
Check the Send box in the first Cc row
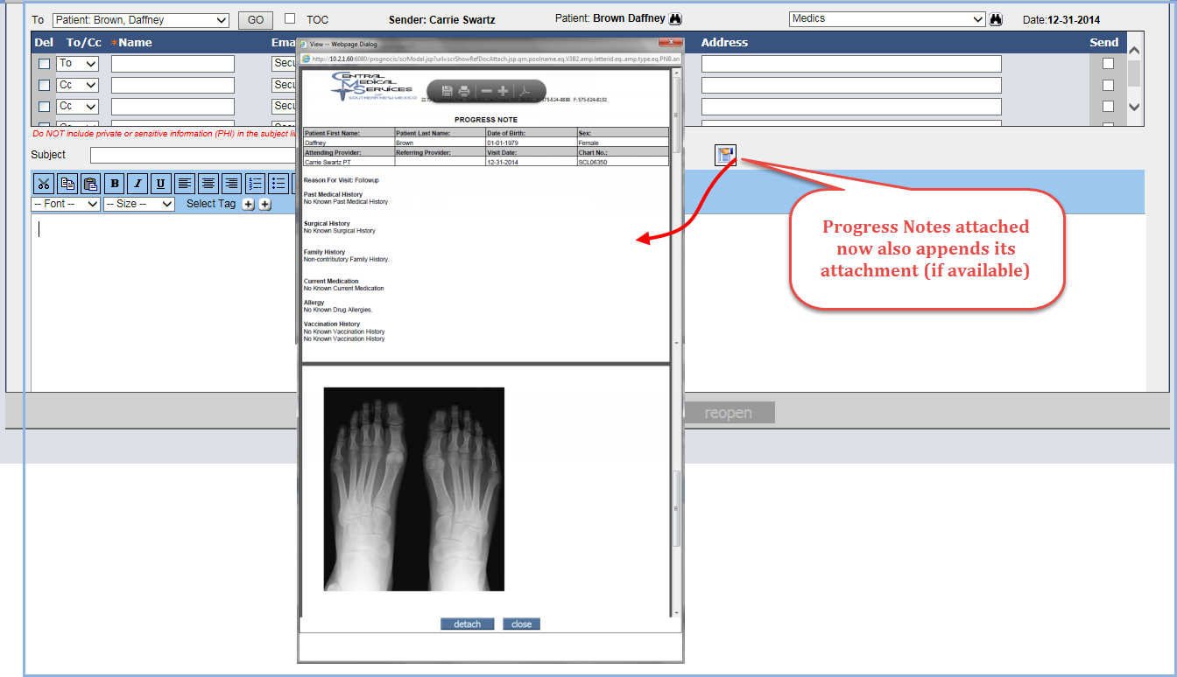pyautogui.click(x=1108, y=86)
